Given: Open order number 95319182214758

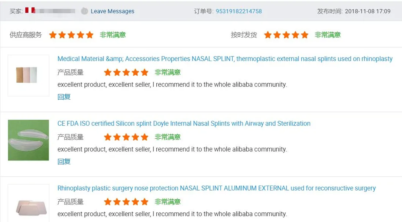Looking at the screenshot, I should [239, 11].
